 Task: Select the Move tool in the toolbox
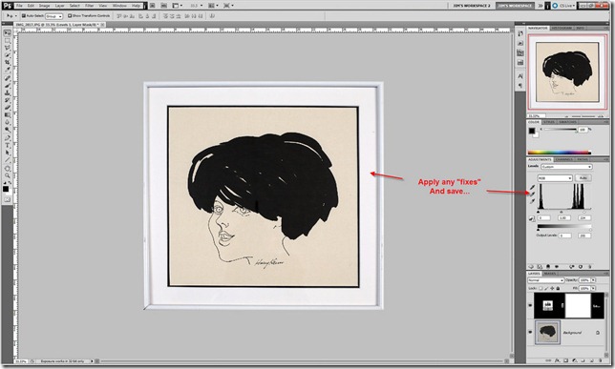7,33
